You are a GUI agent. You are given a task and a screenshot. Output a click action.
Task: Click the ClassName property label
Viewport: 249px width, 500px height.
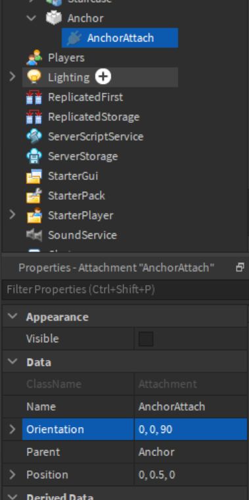[x=54, y=384]
